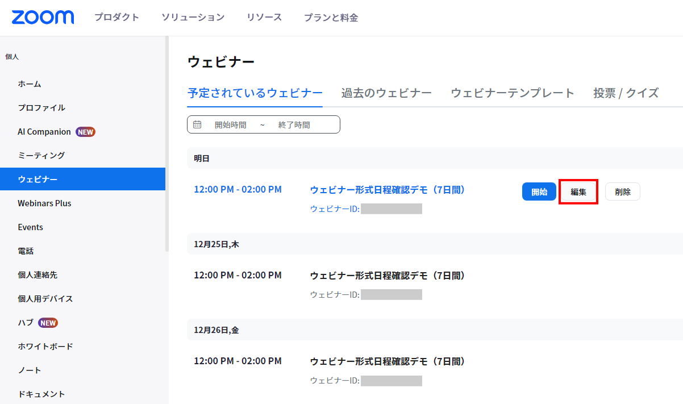The width and height of the screenshot is (683, 404).
Task: Click the 編集 button
Action: coord(578,192)
